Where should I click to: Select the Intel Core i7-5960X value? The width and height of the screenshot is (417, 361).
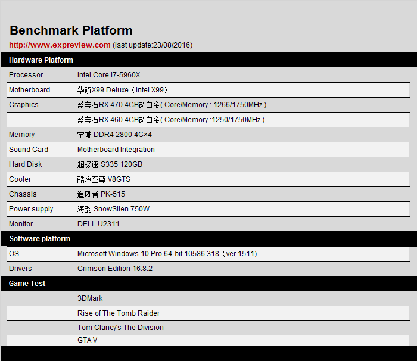point(109,75)
